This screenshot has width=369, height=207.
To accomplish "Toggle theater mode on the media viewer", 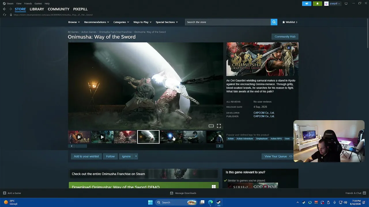I will tap(211, 126).
